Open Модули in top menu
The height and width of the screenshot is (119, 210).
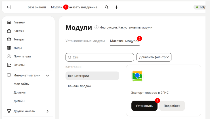pos(57,7)
